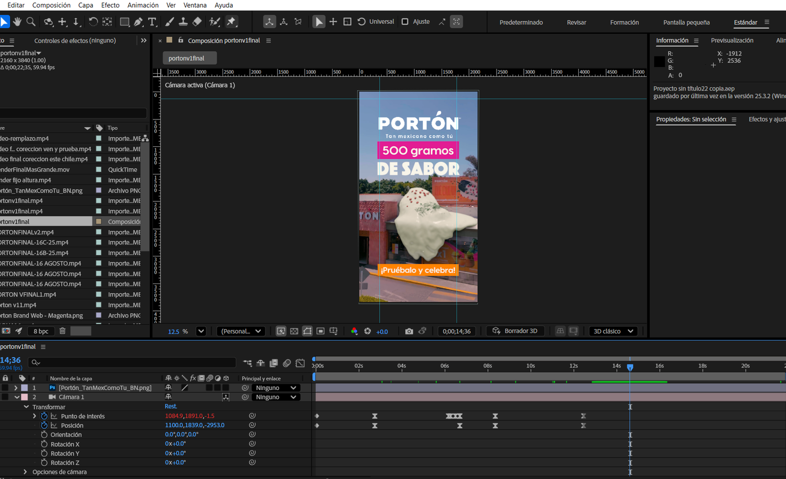Switch to the Previsualización panel tab

tap(731, 40)
